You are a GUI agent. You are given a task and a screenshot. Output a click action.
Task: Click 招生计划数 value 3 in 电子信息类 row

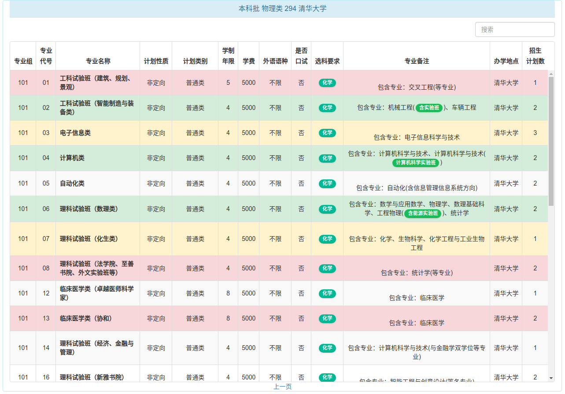(x=535, y=133)
